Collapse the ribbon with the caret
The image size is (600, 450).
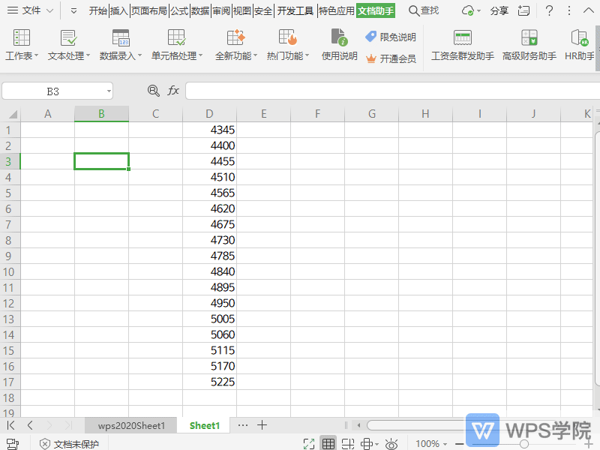[x=589, y=10]
